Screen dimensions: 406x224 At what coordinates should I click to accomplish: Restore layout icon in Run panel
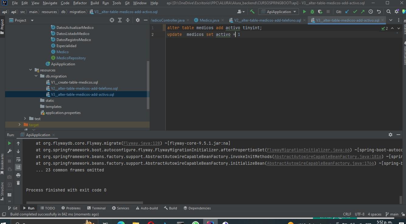click(x=9, y=195)
